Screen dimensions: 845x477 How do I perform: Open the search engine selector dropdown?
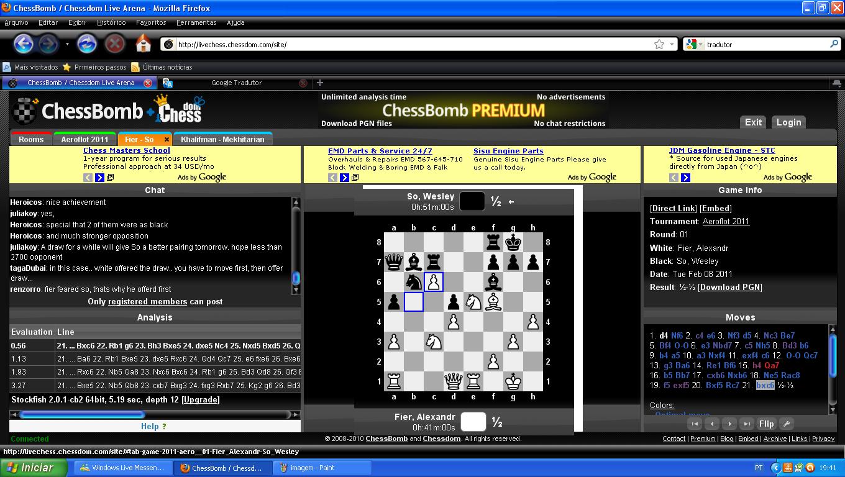[693, 44]
